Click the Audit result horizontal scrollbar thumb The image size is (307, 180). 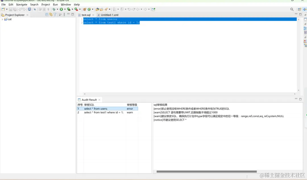207,171
